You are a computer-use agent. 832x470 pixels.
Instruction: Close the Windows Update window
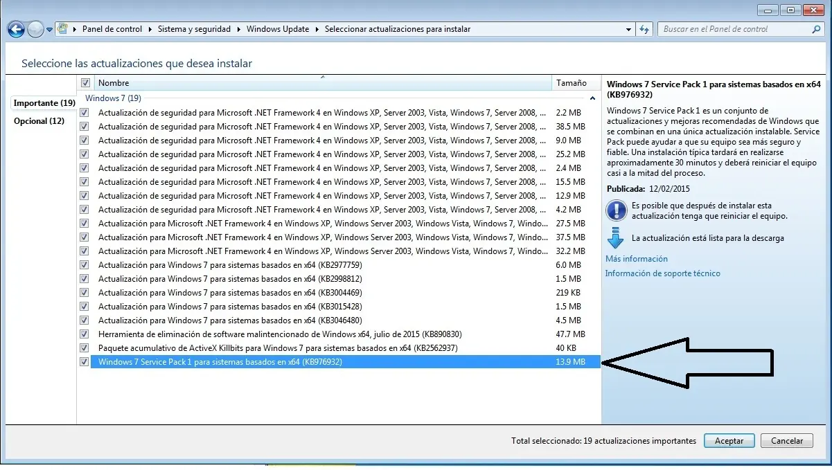[813, 10]
